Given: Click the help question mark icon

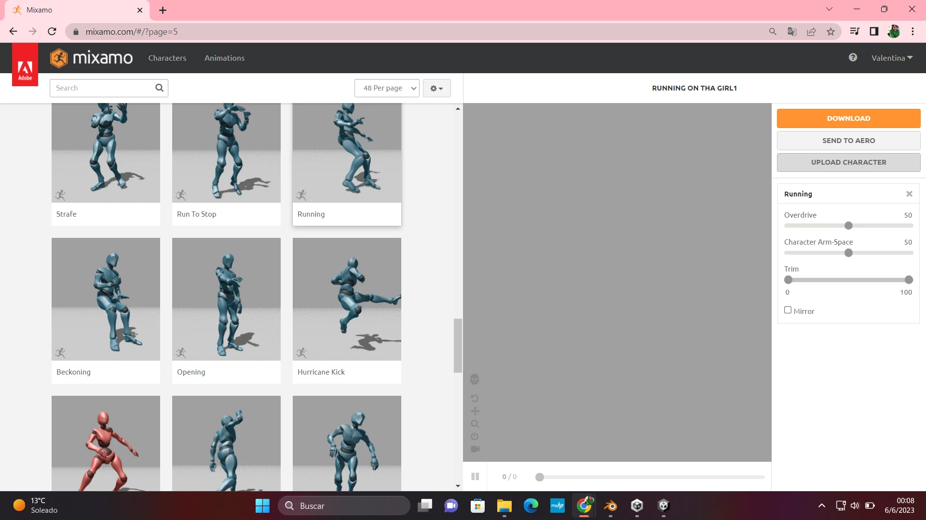Looking at the screenshot, I should click(853, 58).
